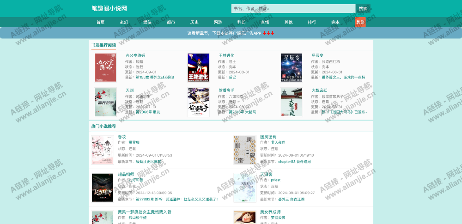Viewport: 462px width, 224px height.
Task: Open the 偷香高手 title link
Action: point(226,90)
